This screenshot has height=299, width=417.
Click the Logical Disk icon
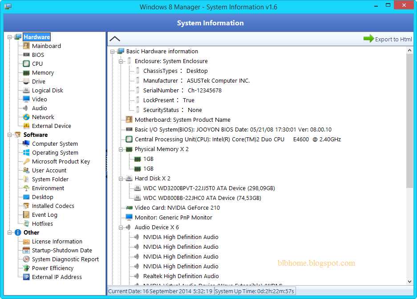click(26, 90)
